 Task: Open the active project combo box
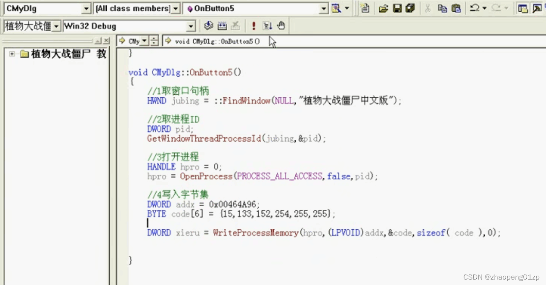[56, 26]
